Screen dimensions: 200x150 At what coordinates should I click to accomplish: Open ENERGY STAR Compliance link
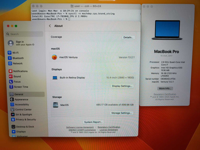click(x=82, y=130)
